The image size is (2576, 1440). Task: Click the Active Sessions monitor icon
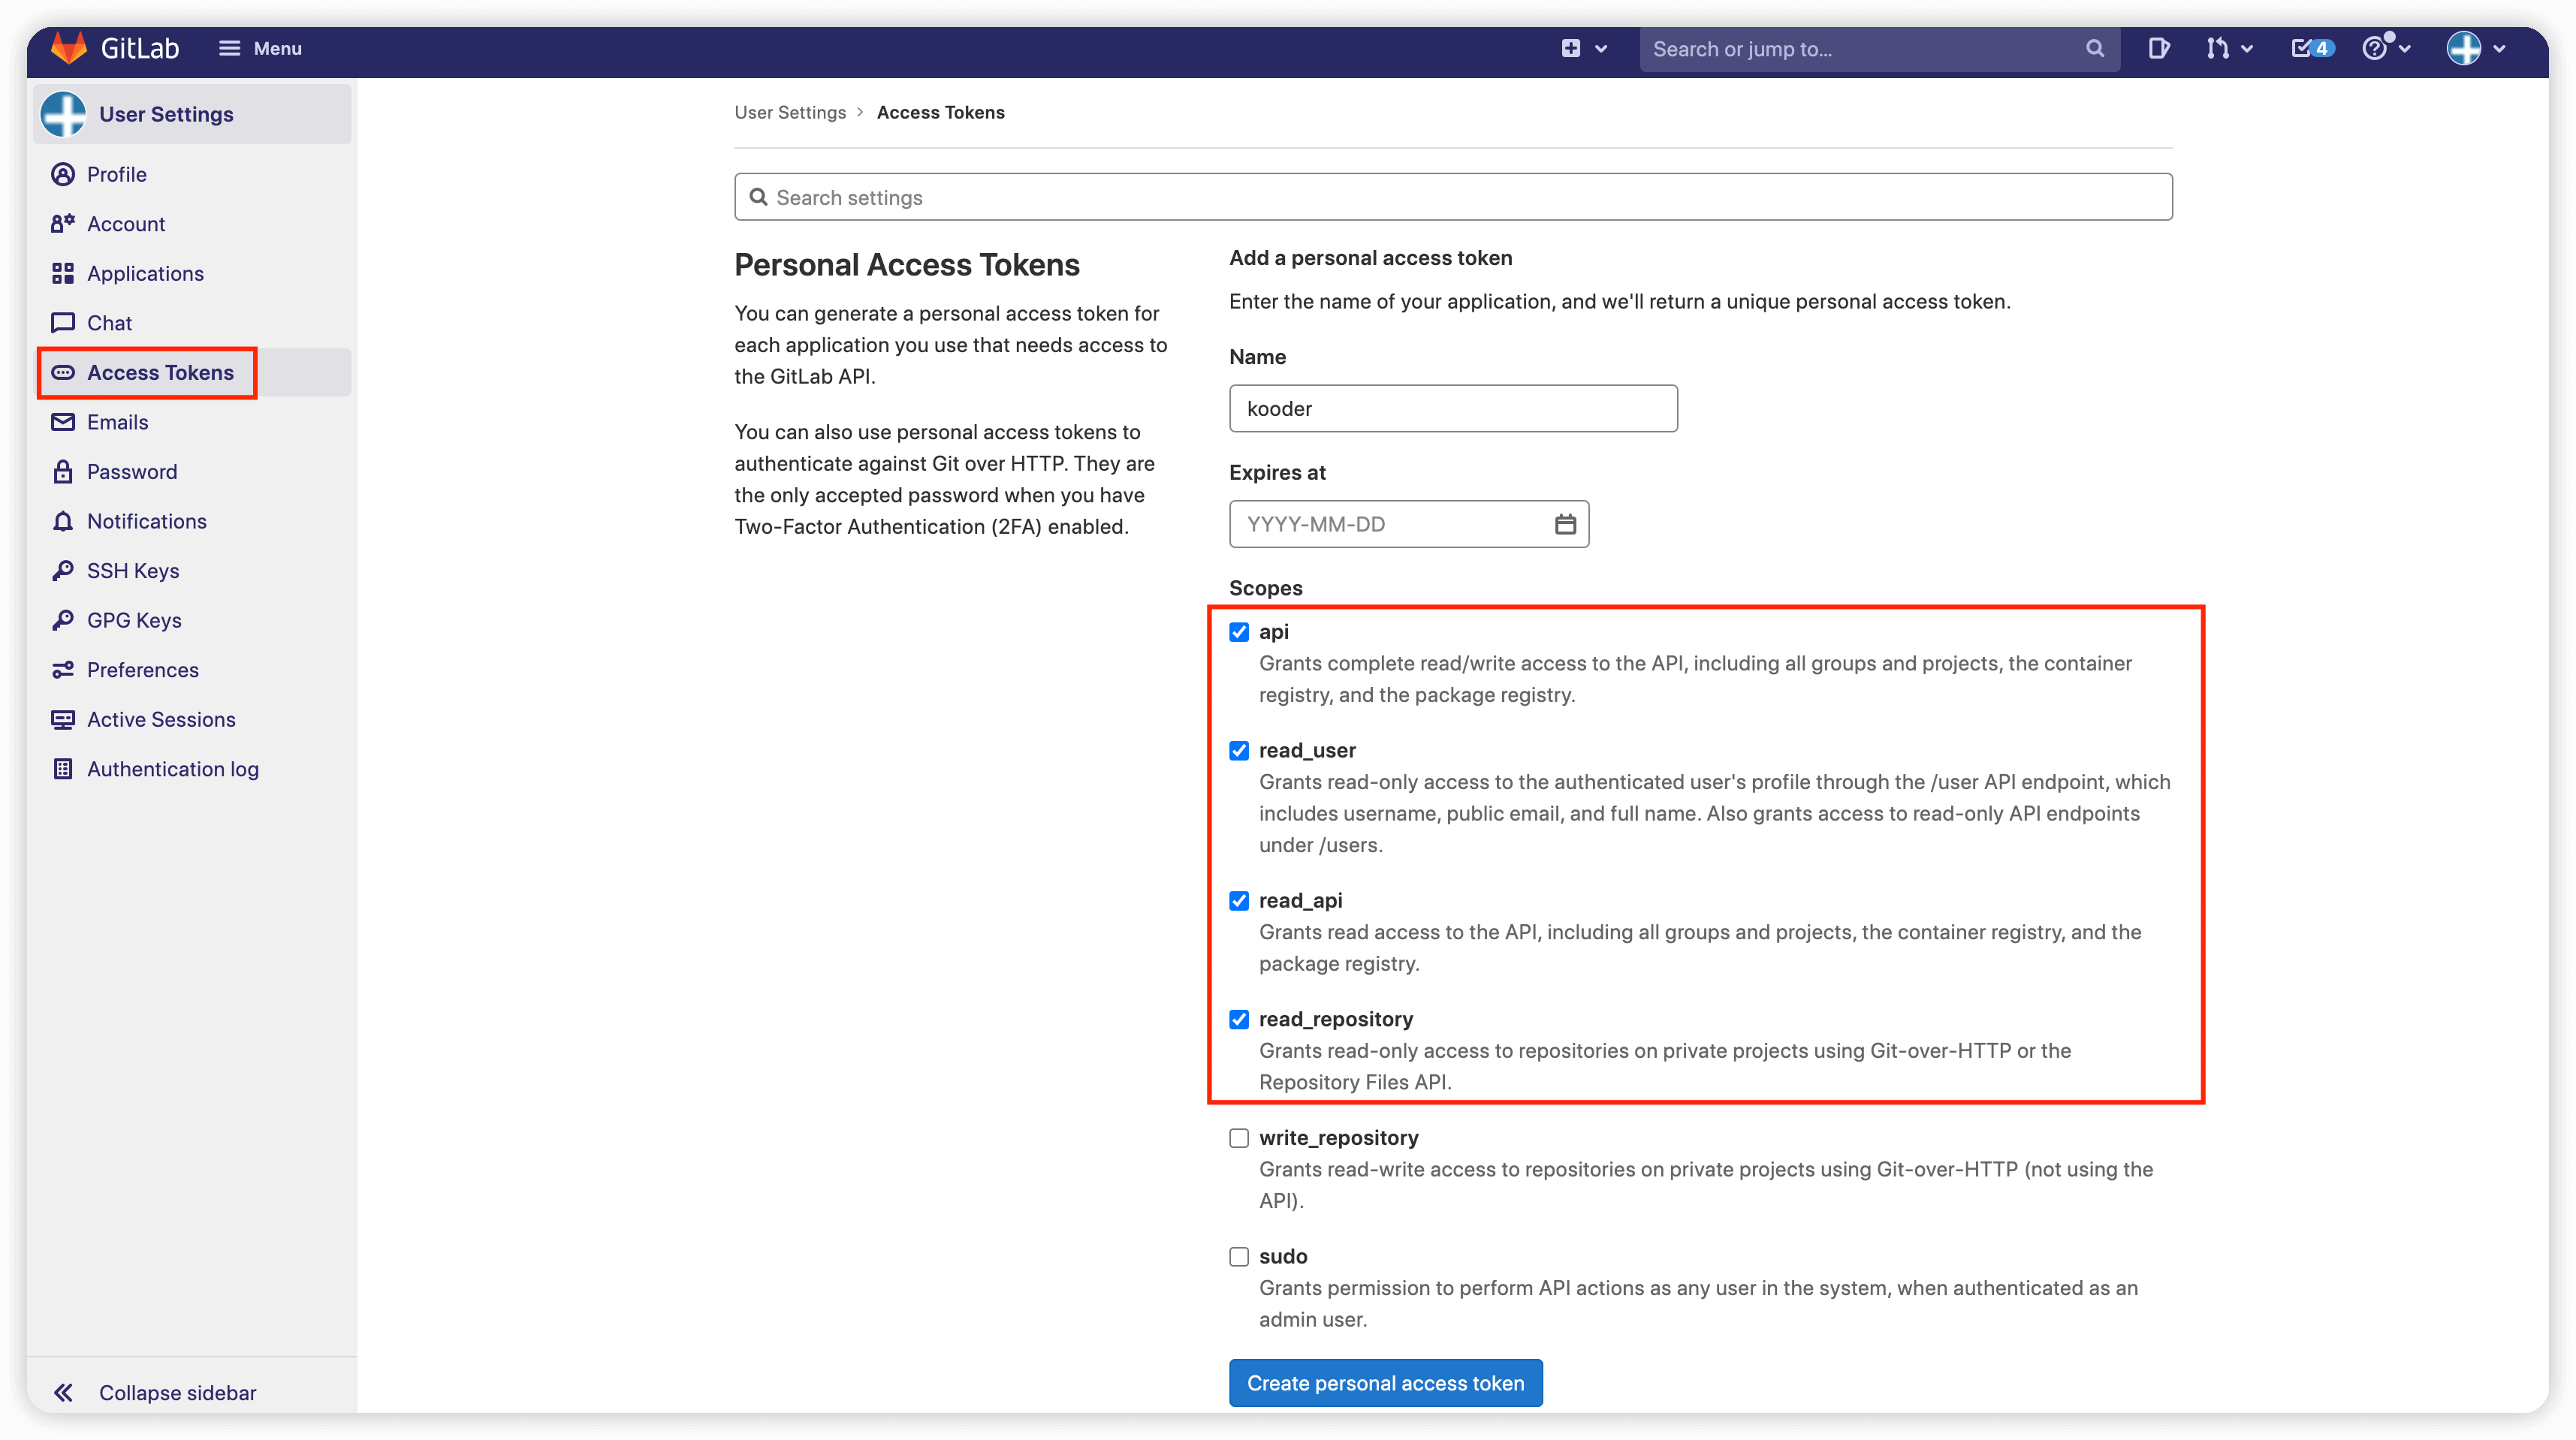pos(63,719)
